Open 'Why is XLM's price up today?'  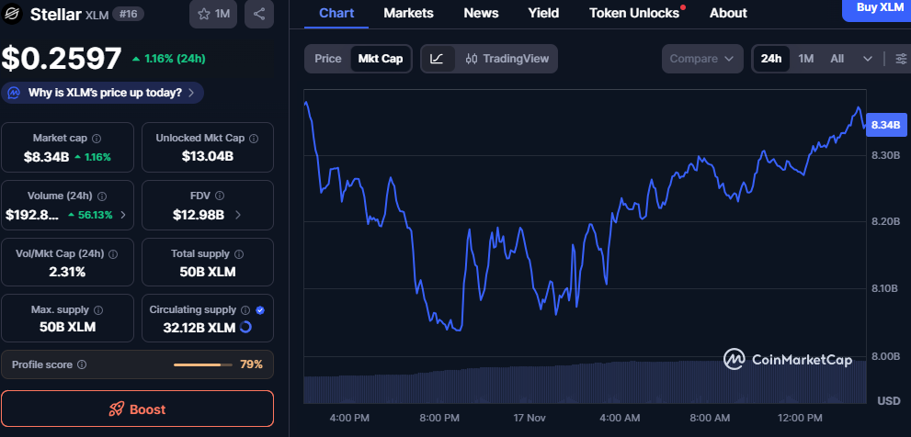(x=103, y=93)
